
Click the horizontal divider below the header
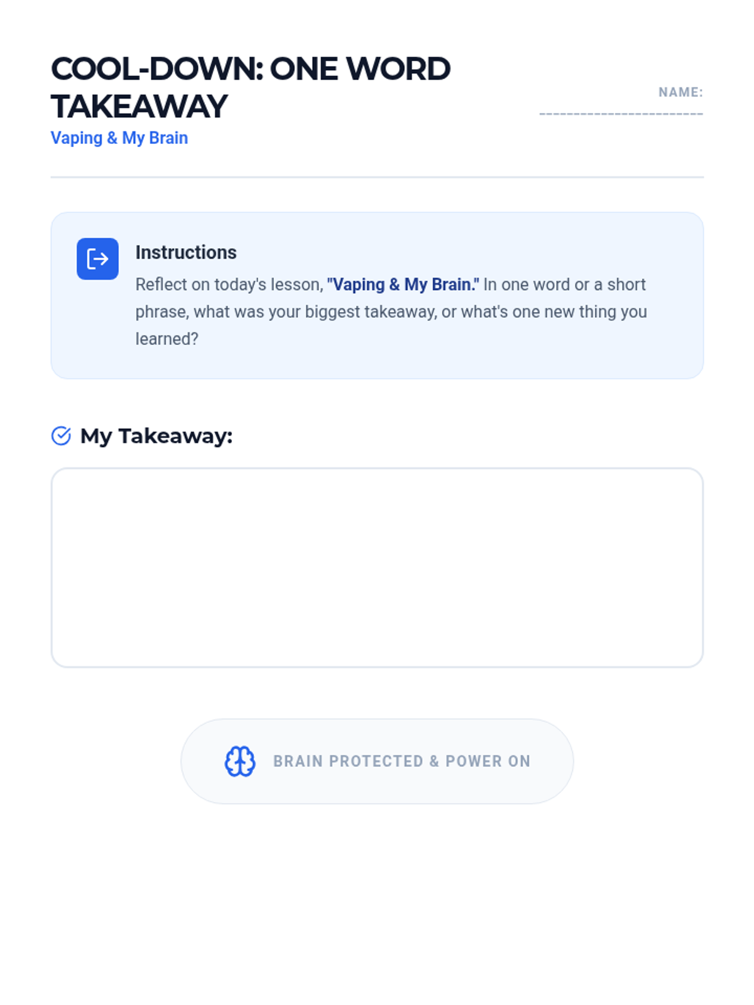point(377,177)
